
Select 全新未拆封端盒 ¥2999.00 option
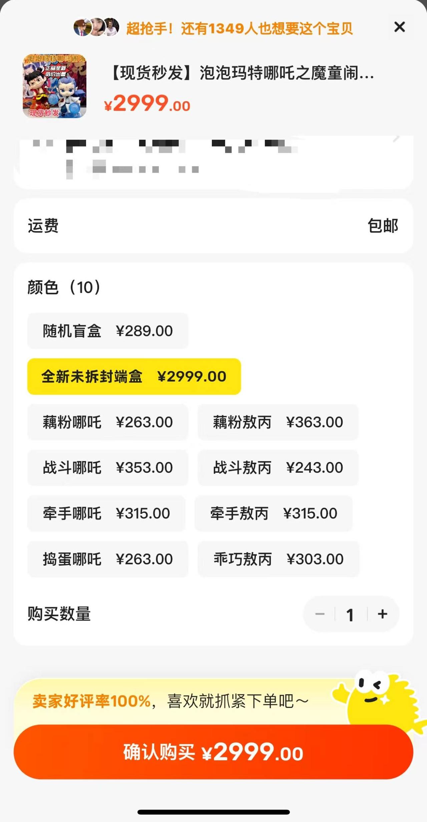coord(134,377)
